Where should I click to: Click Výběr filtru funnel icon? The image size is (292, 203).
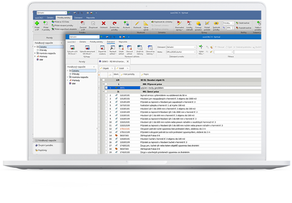(x=201, y=47)
